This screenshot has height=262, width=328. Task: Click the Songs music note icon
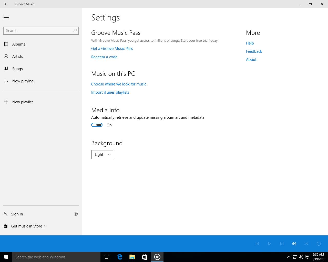tap(6, 69)
